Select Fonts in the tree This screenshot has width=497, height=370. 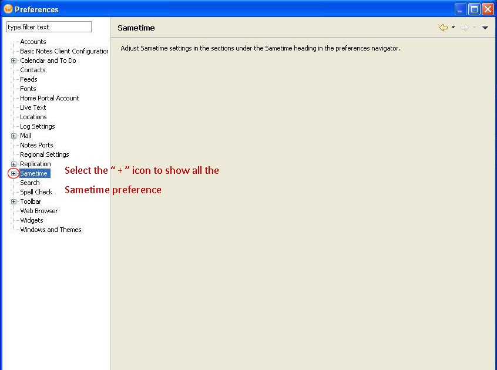28,89
